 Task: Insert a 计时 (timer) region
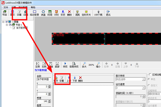(x=56, y=13)
